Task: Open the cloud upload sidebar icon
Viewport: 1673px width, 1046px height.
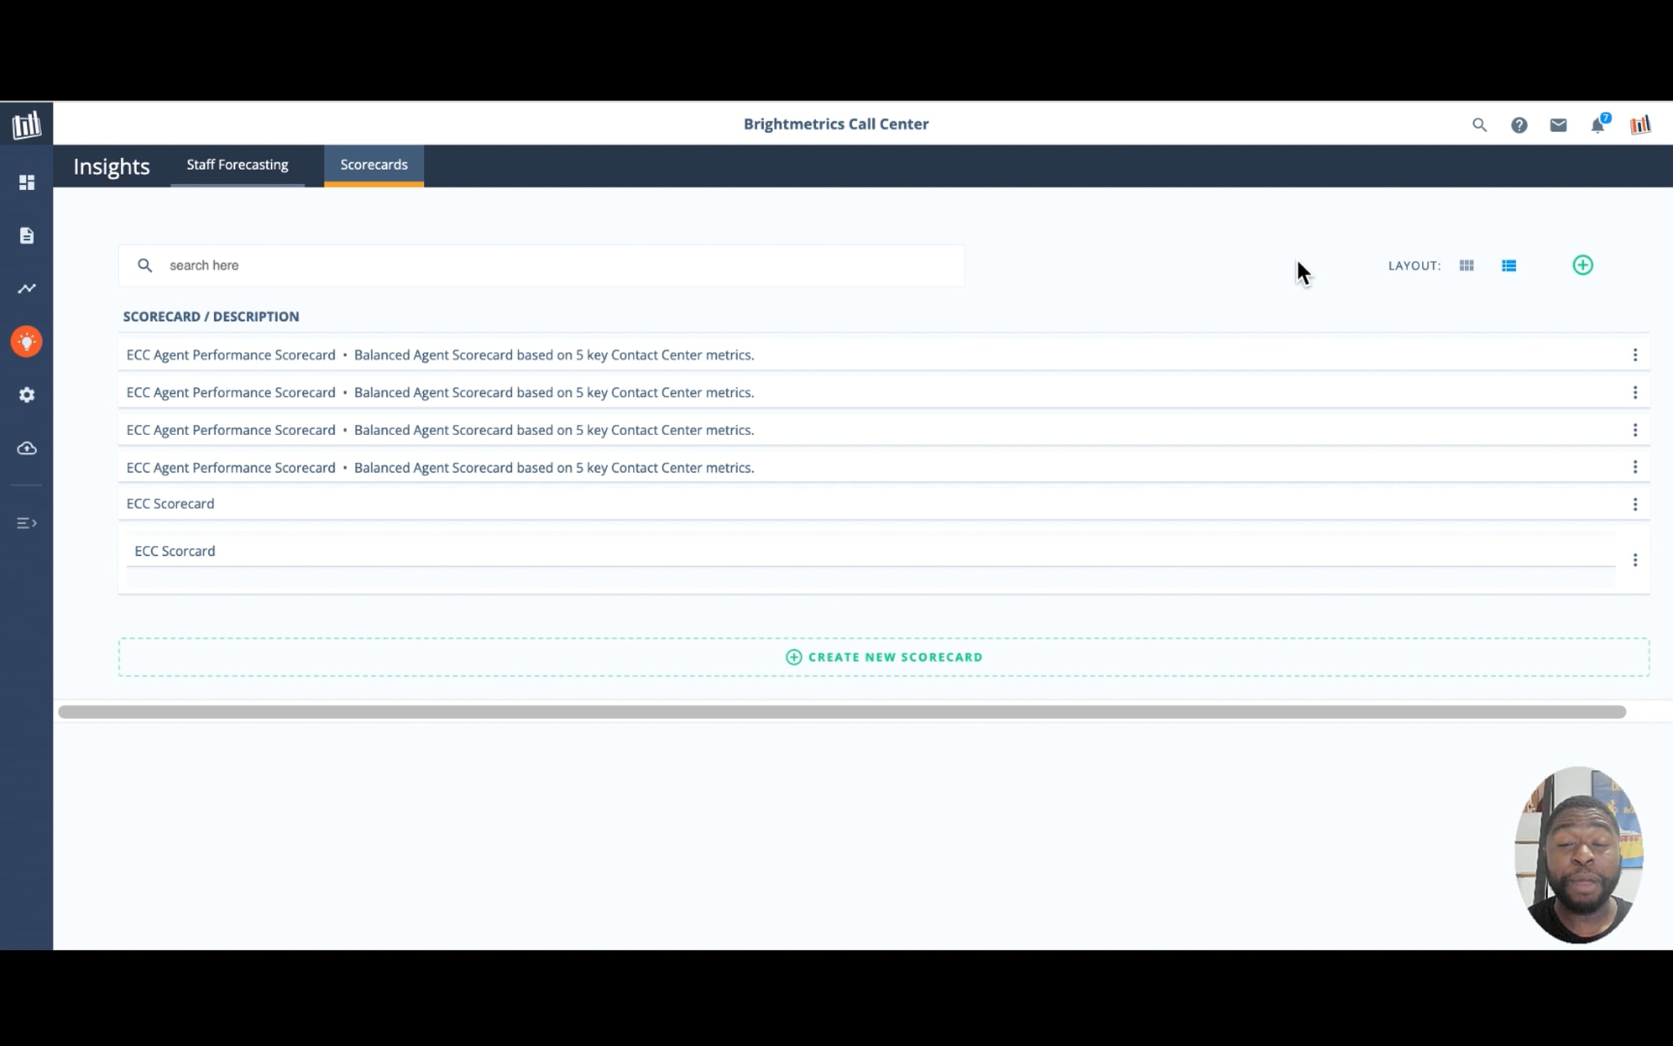Action: click(26, 448)
